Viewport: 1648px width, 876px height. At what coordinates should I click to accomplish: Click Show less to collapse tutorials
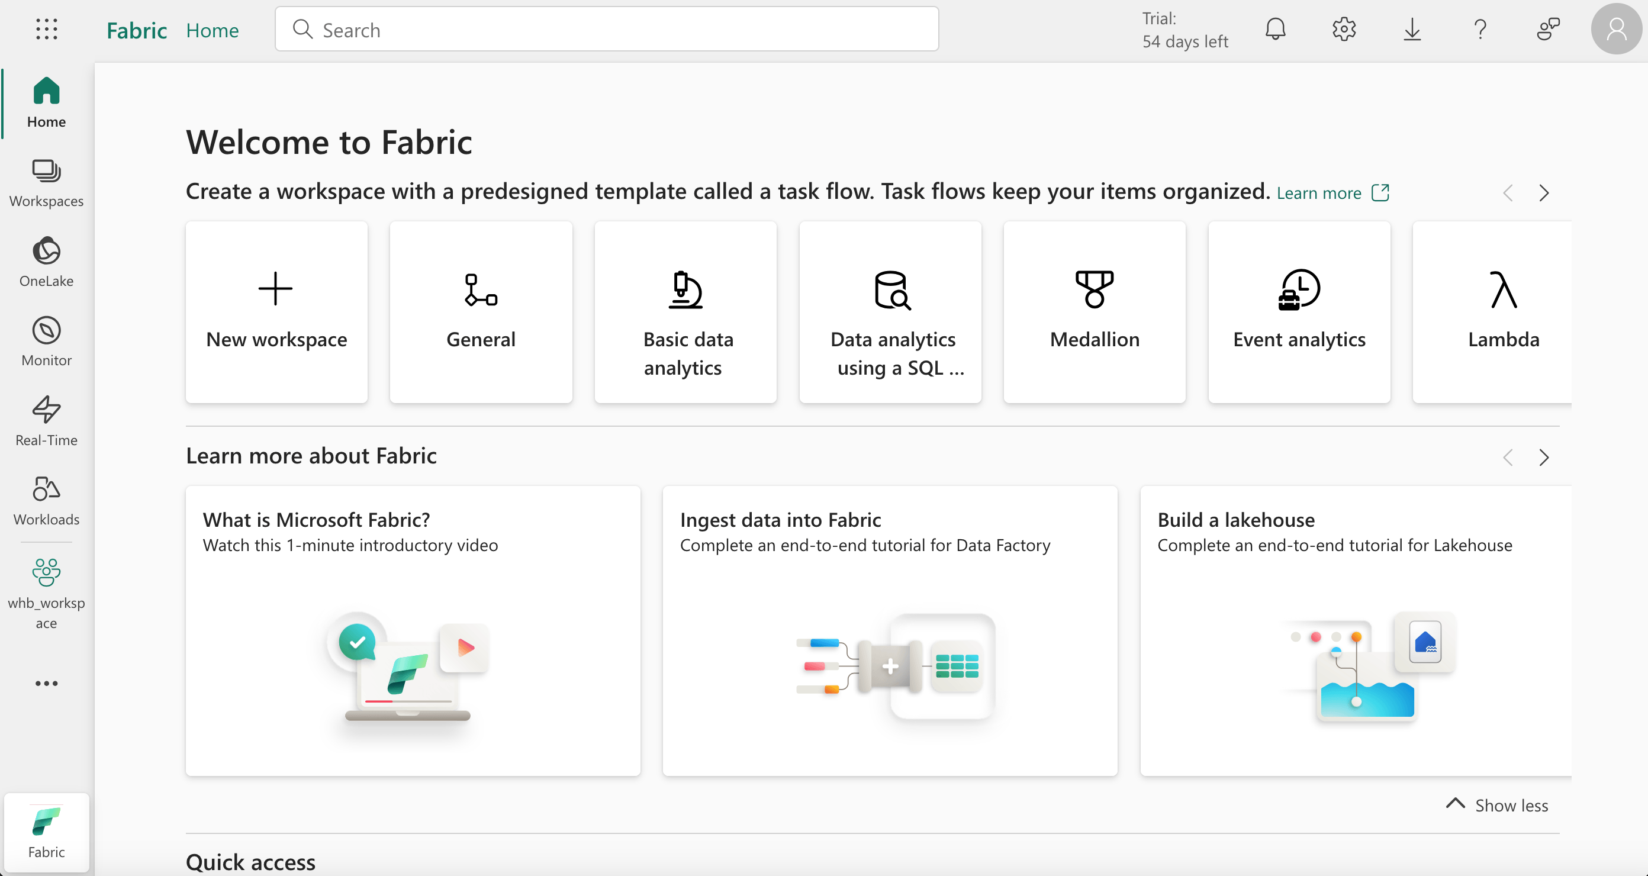tap(1498, 803)
